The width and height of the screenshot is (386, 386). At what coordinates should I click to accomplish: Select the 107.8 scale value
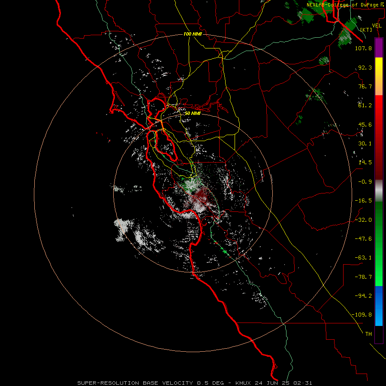coord(363,48)
